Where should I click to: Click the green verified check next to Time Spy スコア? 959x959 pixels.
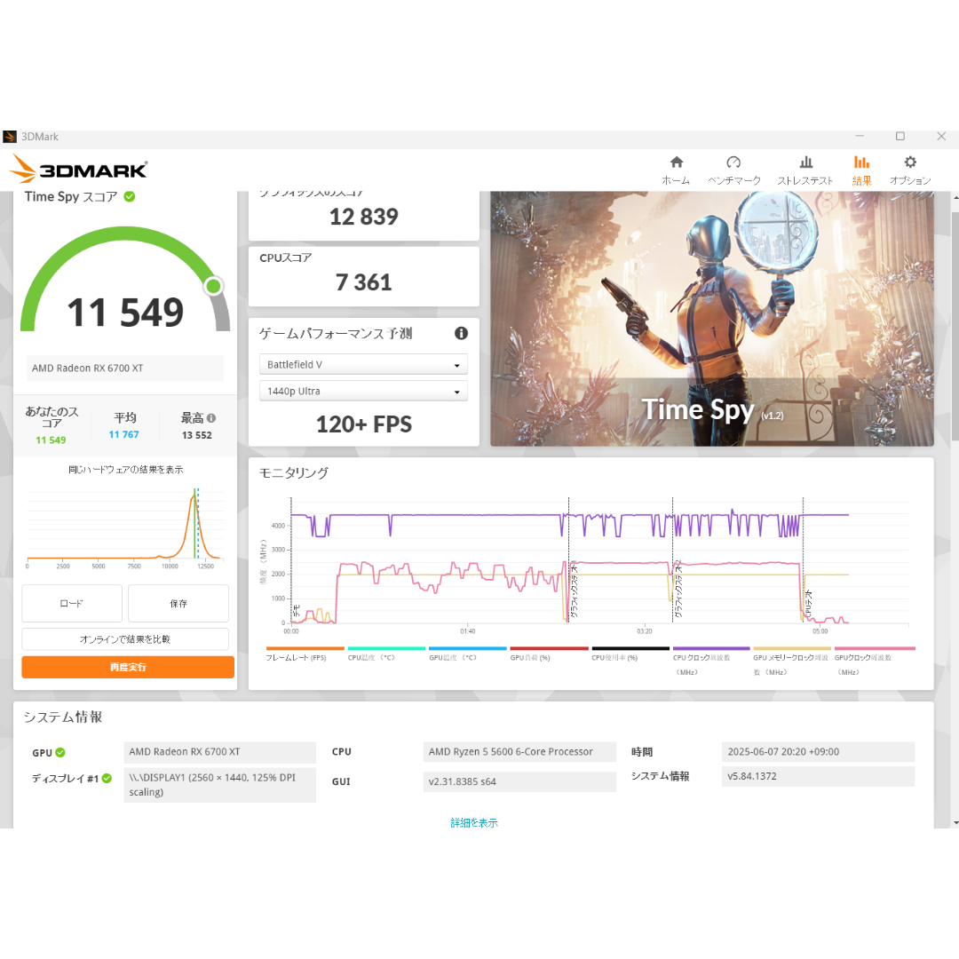pyautogui.click(x=129, y=196)
